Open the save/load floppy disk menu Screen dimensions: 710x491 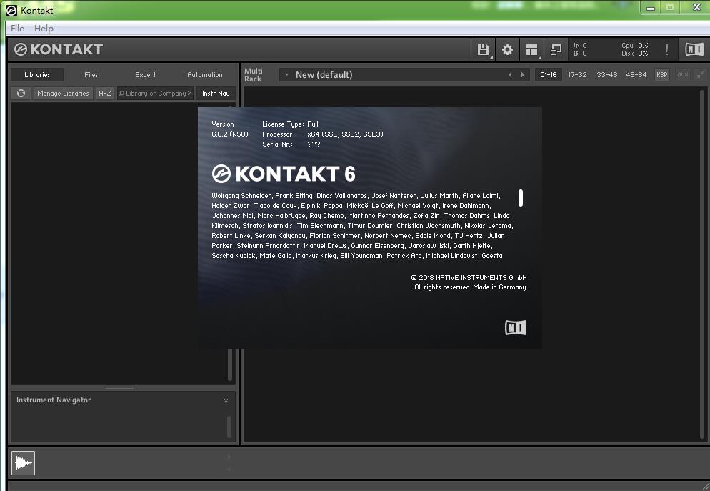484,49
